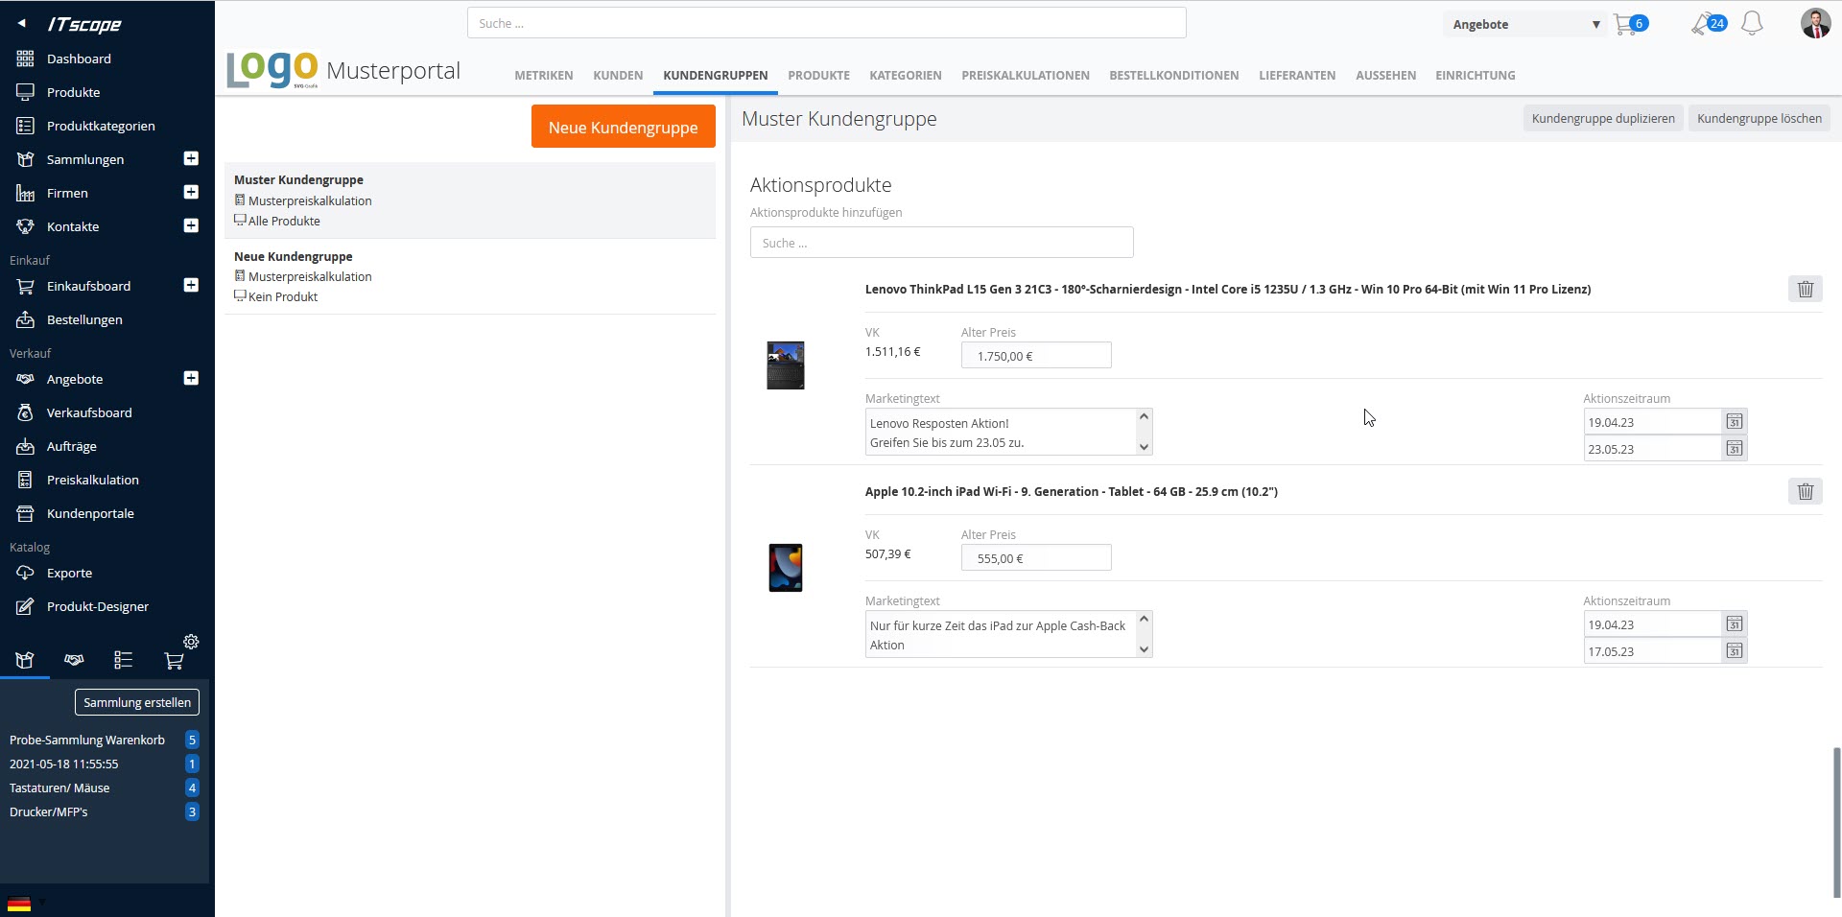Delete Apple iPad action product
Viewport: 1842px width, 917px height.
tap(1805, 491)
